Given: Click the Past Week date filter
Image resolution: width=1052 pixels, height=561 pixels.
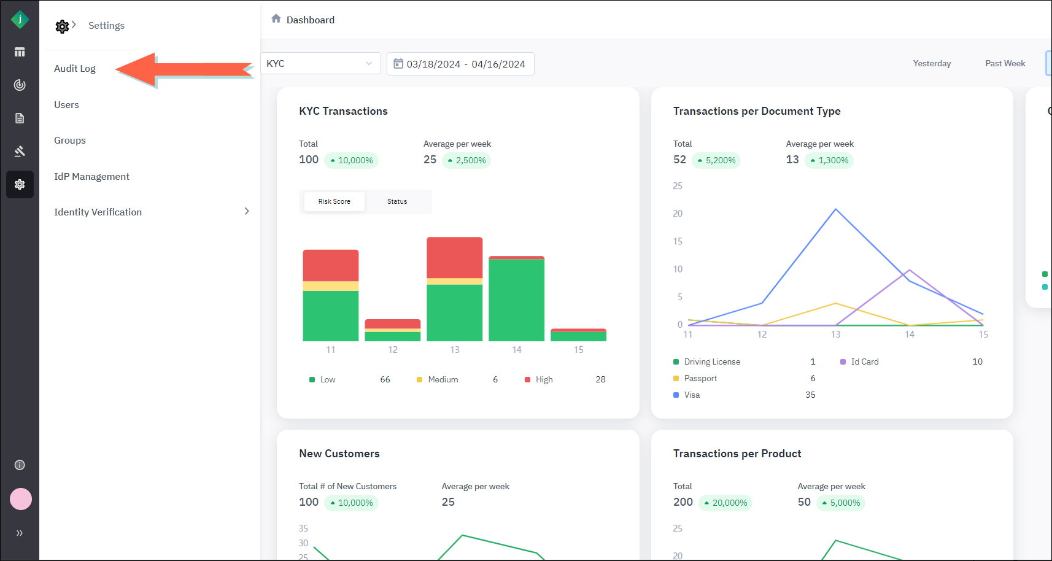Looking at the screenshot, I should coord(1005,63).
